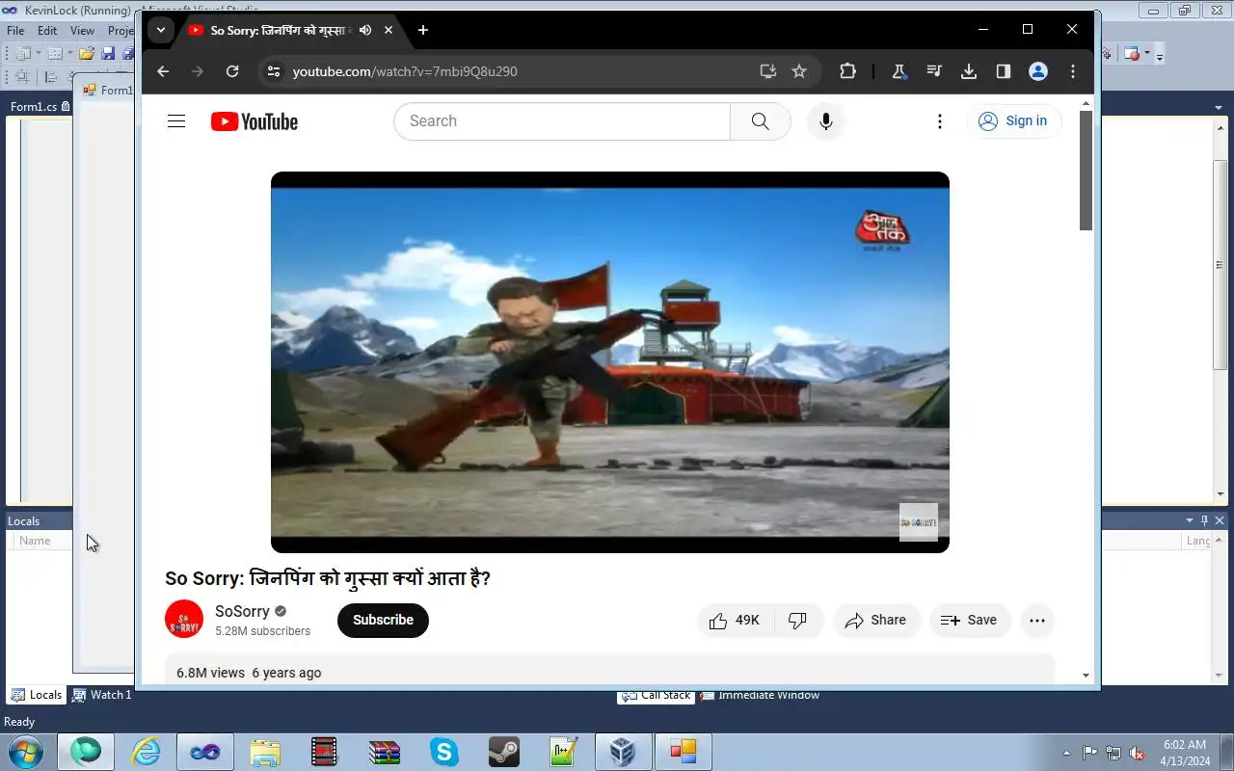Open Chrome media controls
Viewport: 1234px width, 771px height.
(934, 71)
